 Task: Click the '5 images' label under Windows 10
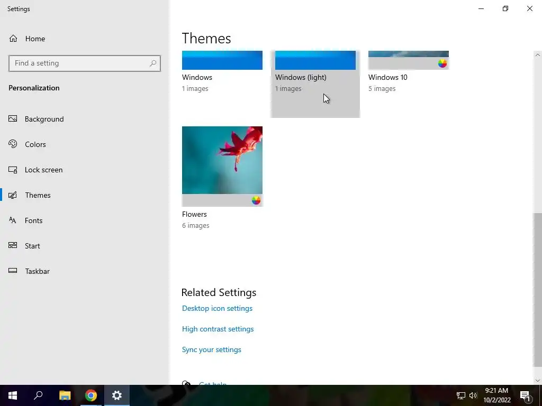click(382, 88)
